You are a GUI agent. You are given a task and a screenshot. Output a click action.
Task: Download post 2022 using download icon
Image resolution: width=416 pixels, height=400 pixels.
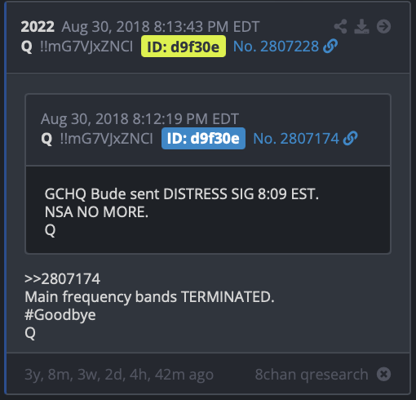[x=361, y=26]
